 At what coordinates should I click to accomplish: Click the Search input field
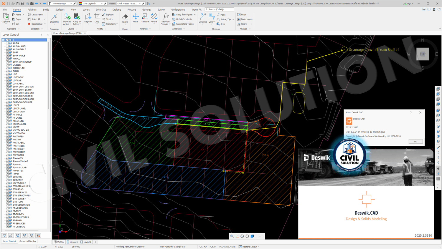click(220, 9)
